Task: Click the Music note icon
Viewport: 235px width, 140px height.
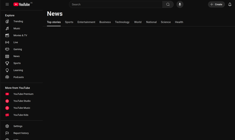Action: point(7,28)
